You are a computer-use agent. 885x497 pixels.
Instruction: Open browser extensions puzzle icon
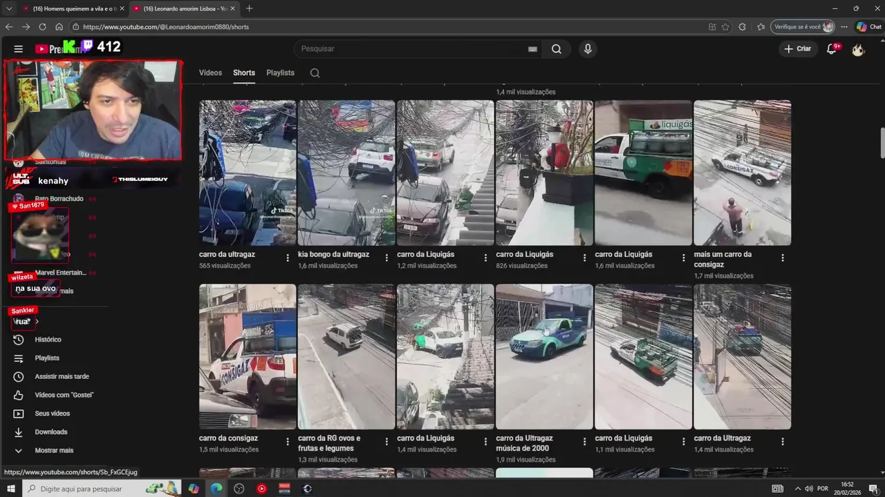coord(742,27)
